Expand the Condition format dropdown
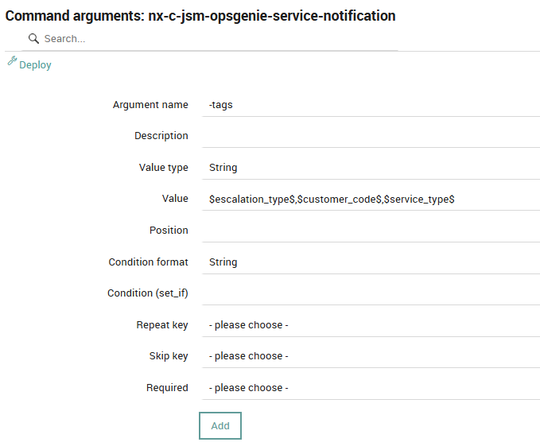The height and width of the screenshot is (446, 540). tap(370, 262)
